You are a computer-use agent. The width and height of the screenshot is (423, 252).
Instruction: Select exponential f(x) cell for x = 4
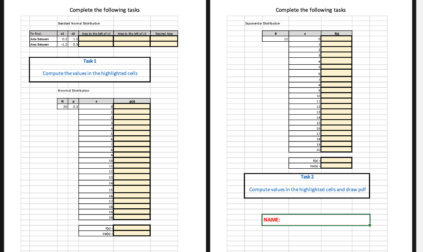pyautogui.click(x=337, y=61)
